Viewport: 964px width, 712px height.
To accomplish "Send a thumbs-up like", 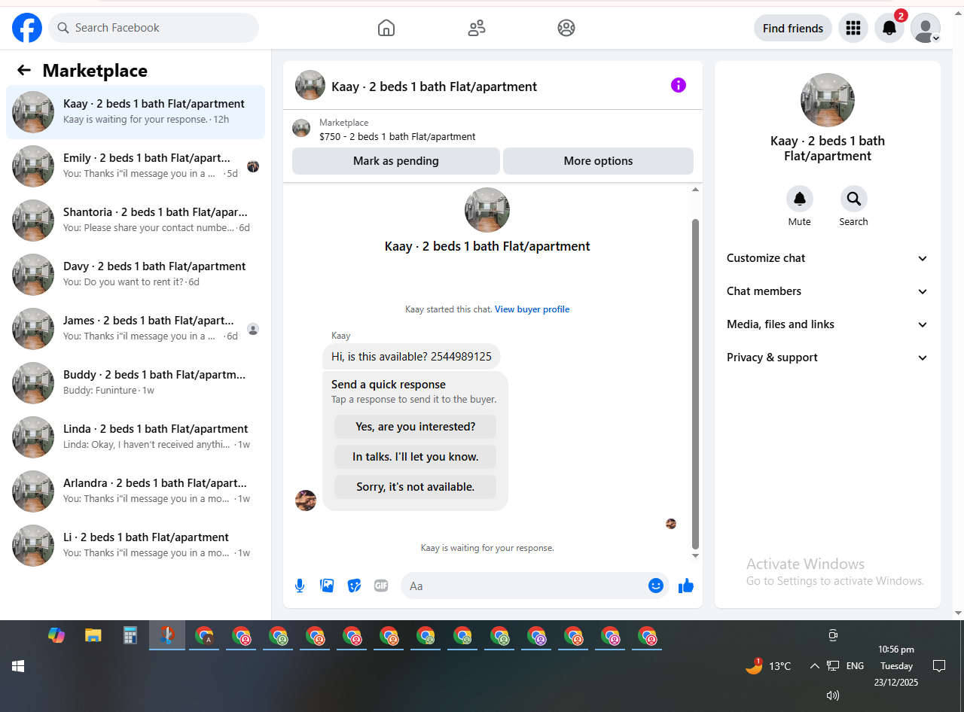I will click(685, 586).
